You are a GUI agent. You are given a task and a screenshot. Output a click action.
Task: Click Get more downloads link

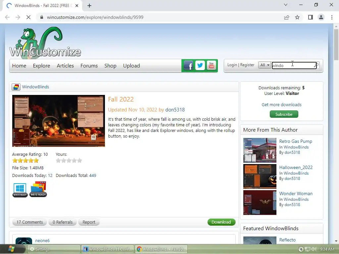point(281,105)
